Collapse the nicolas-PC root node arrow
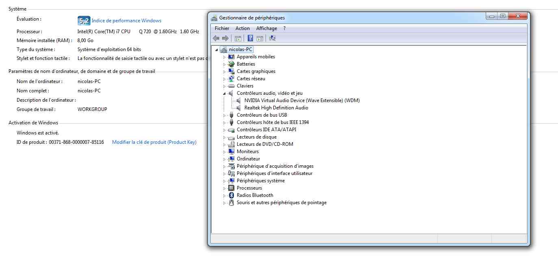 (x=216, y=49)
